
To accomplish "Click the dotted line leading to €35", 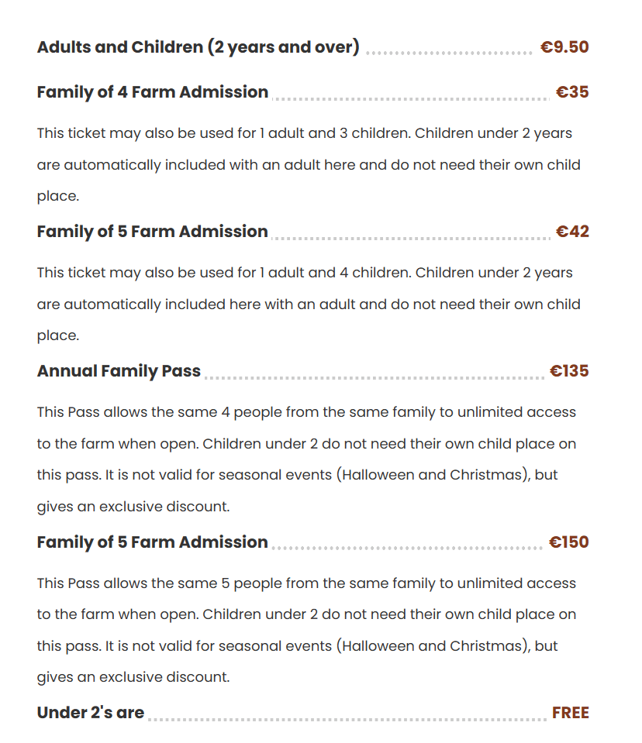I will click(410, 99).
